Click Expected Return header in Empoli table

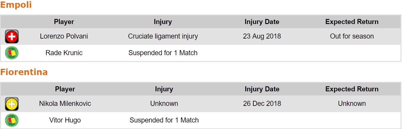point(352,22)
